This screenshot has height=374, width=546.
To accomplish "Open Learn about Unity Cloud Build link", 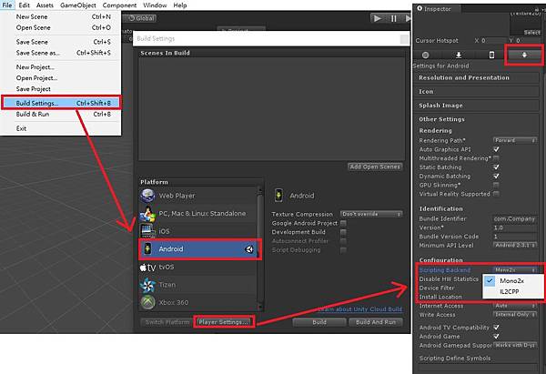I will pyautogui.click(x=360, y=308).
